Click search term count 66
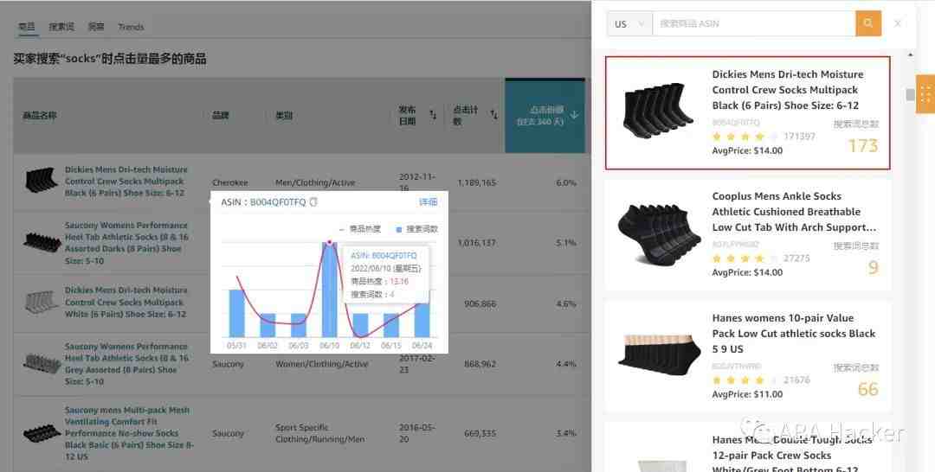The height and width of the screenshot is (472, 935). pyautogui.click(x=868, y=389)
